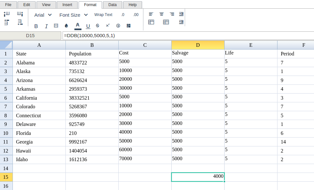Select column C header

(145, 45)
